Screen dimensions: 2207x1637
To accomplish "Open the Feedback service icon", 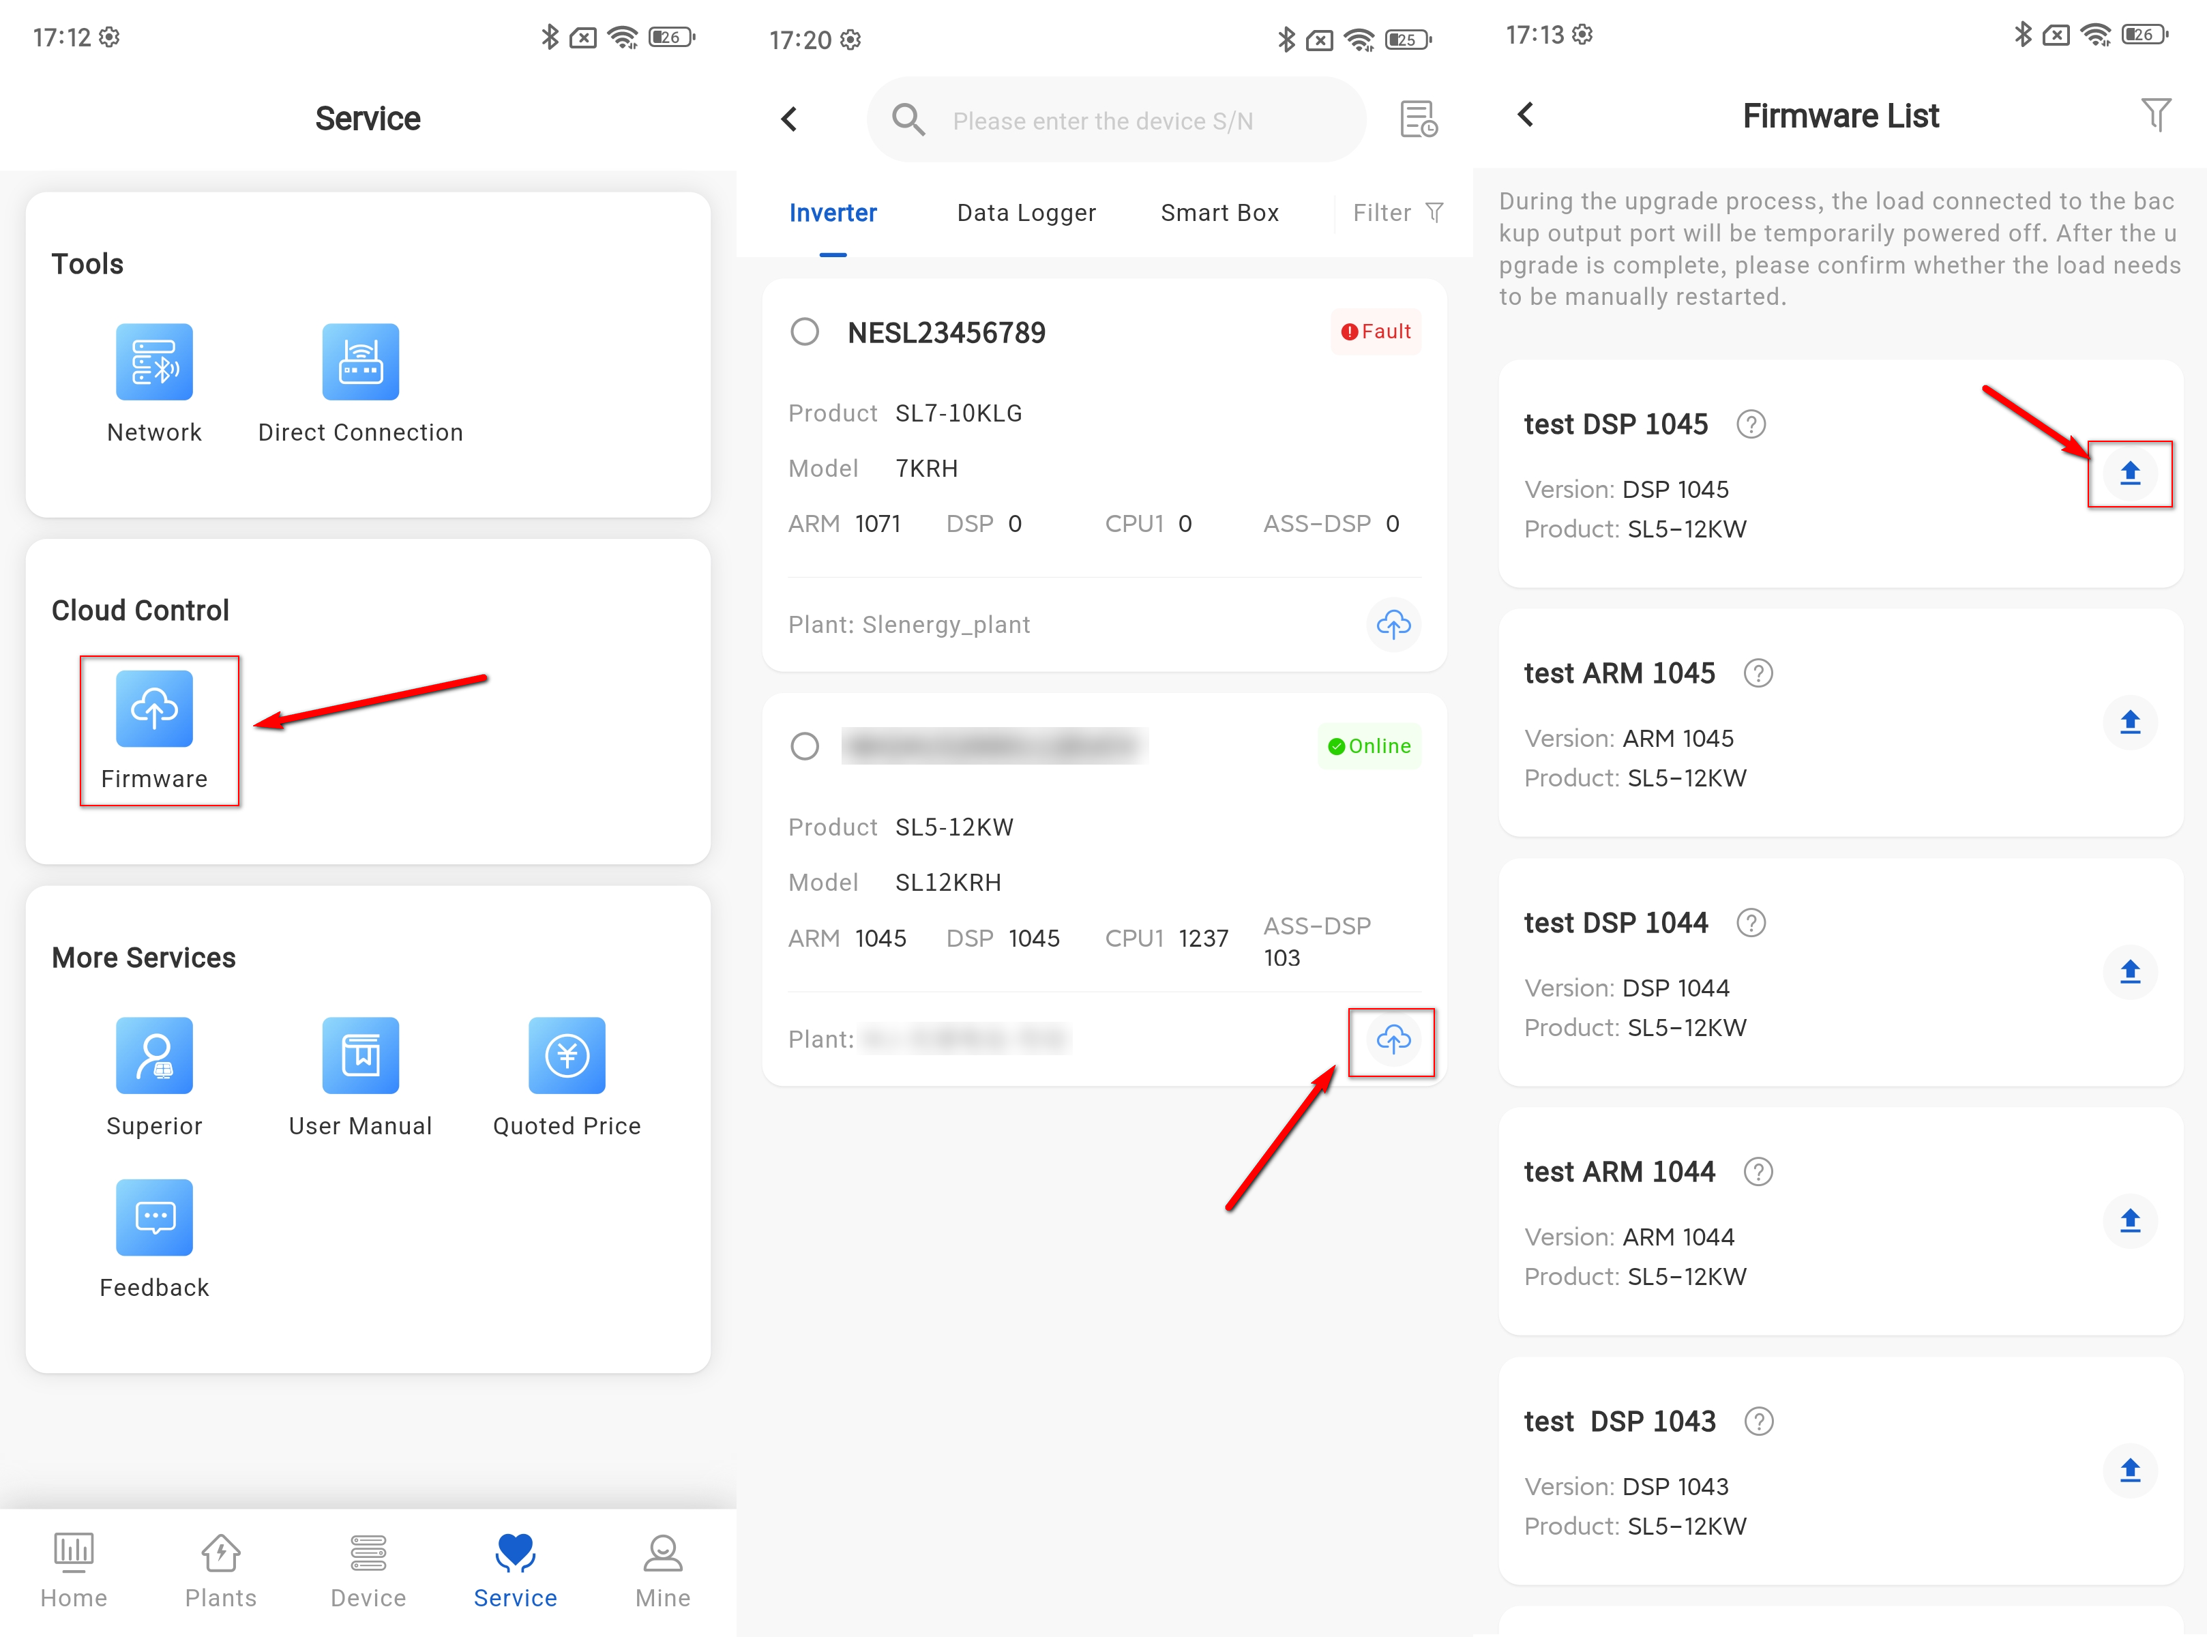I will point(155,1218).
